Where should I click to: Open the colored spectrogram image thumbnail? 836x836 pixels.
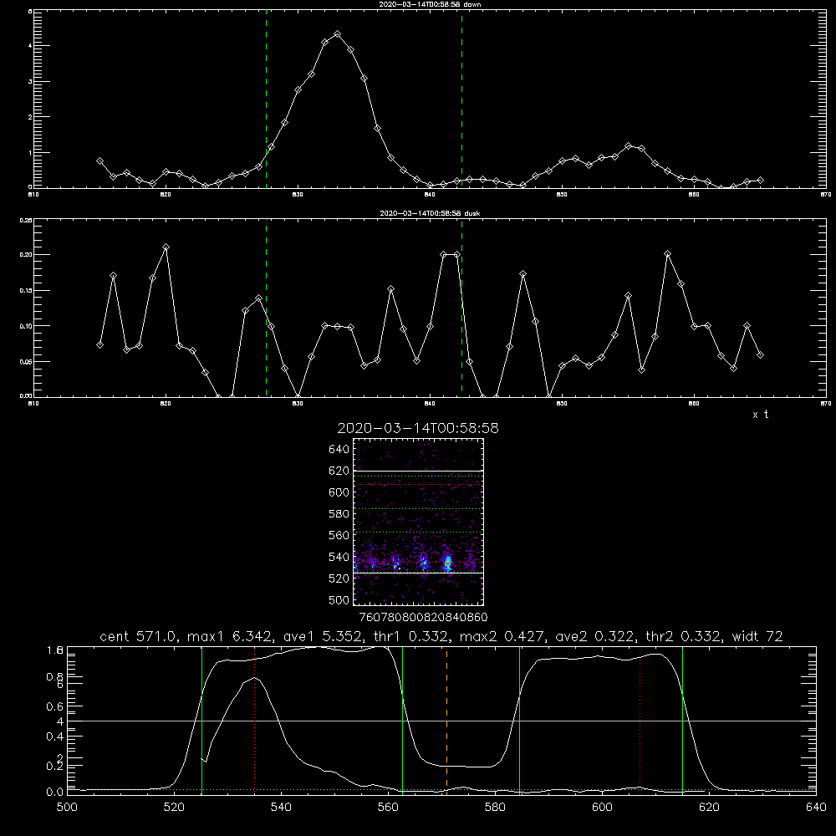point(418,522)
